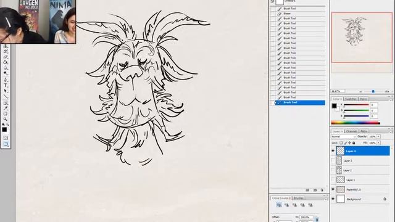
Task: Select the Pen tool in the toolbar
Action: click(6, 80)
